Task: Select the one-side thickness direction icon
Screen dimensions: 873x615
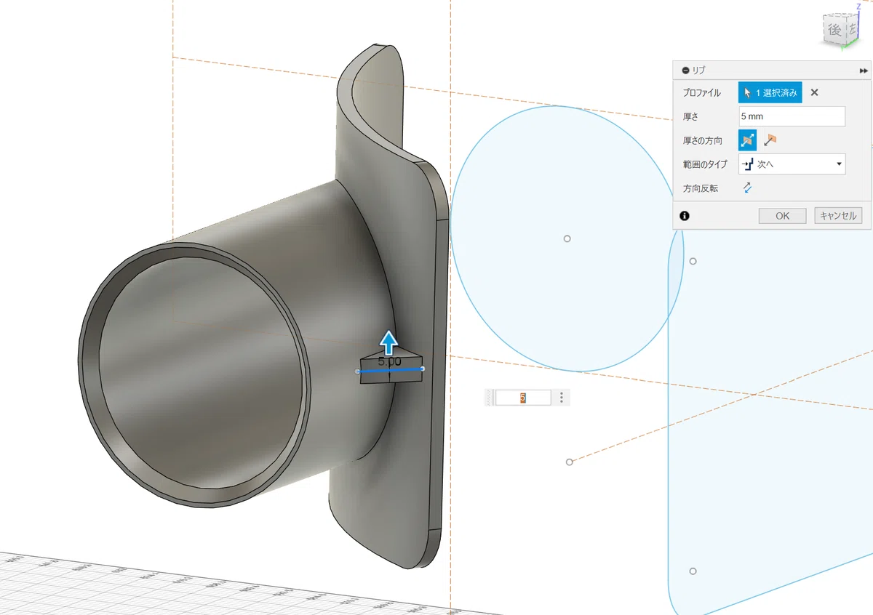Action: click(770, 140)
